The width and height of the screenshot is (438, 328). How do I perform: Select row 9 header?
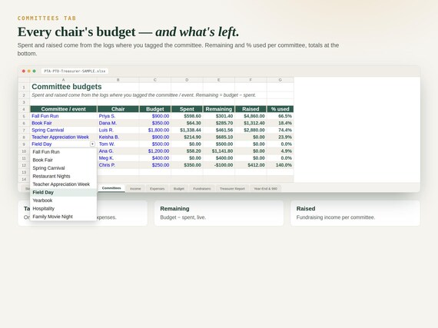click(24, 144)
